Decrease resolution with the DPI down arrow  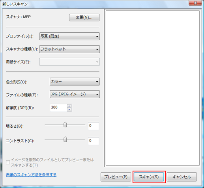point(69,110)
